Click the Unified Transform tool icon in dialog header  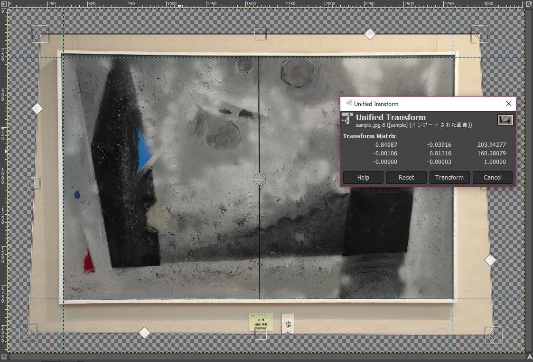pyautogui.click(x=347, y=119)
